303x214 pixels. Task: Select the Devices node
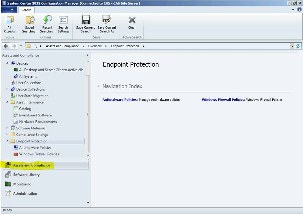tap(19, 63)
